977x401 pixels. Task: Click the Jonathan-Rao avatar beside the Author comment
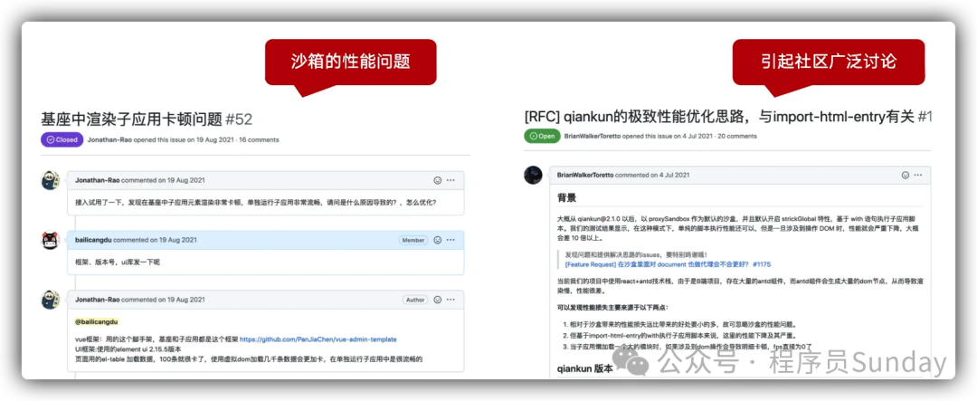click(x=51, y=300)
